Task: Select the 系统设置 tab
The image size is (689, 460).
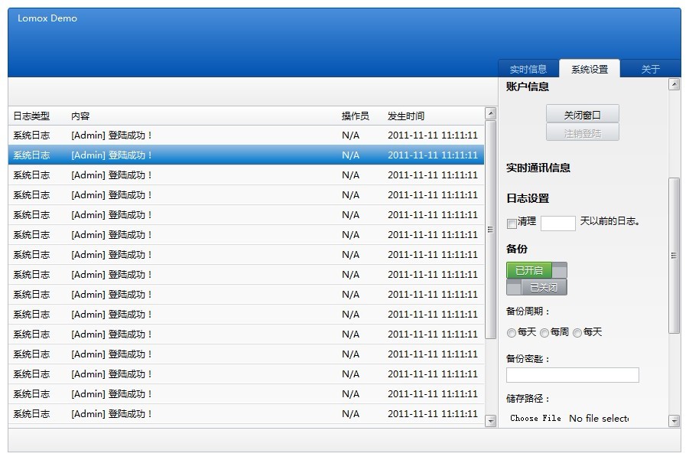Action: [590, 69]
